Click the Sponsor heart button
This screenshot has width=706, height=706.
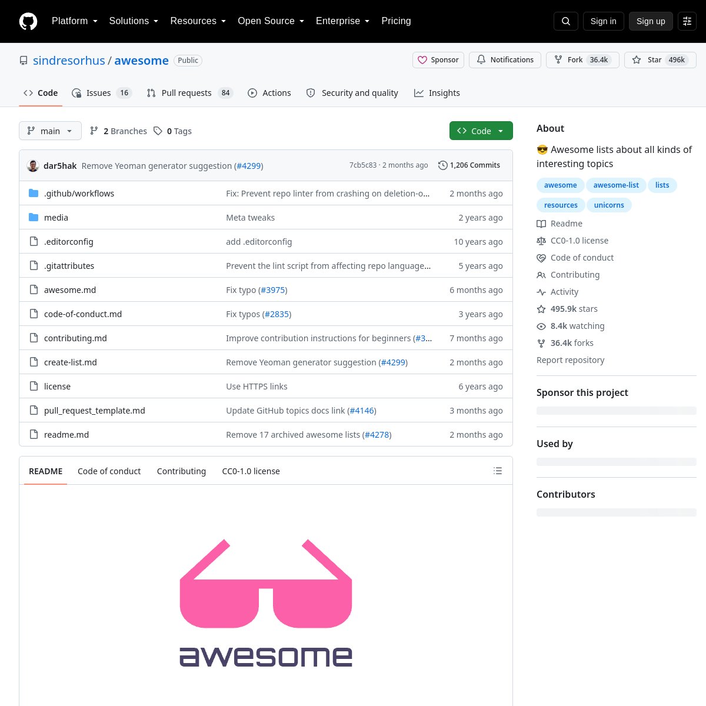[x=438, y=60]
